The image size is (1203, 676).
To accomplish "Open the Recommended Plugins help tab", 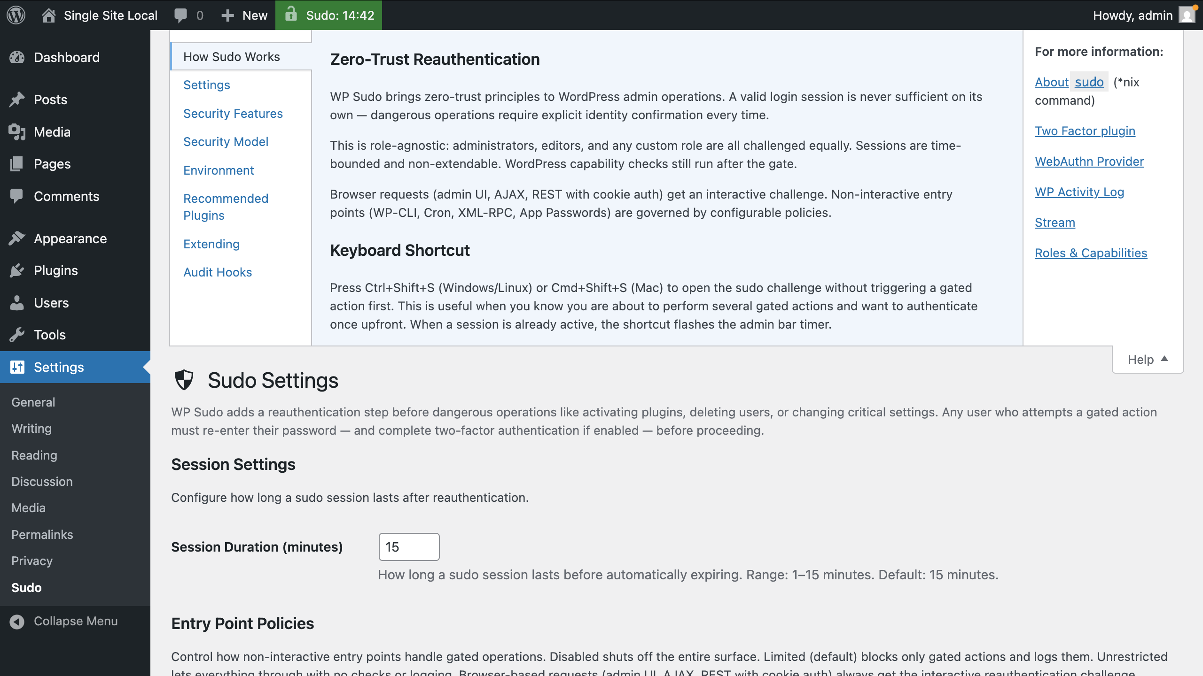I will pyautogui.click(x=226, y=207).
